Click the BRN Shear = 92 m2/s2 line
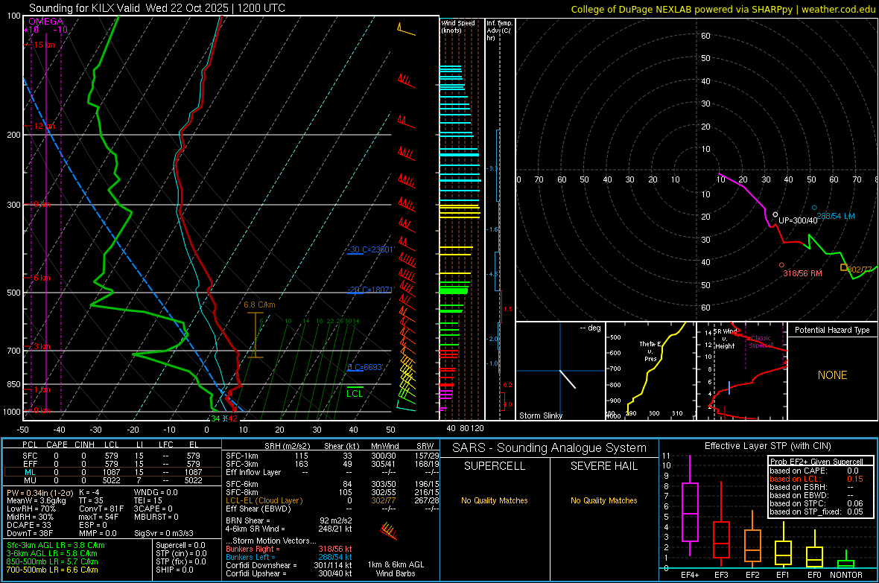Screen dimensions: 879x583 (289, 520)
